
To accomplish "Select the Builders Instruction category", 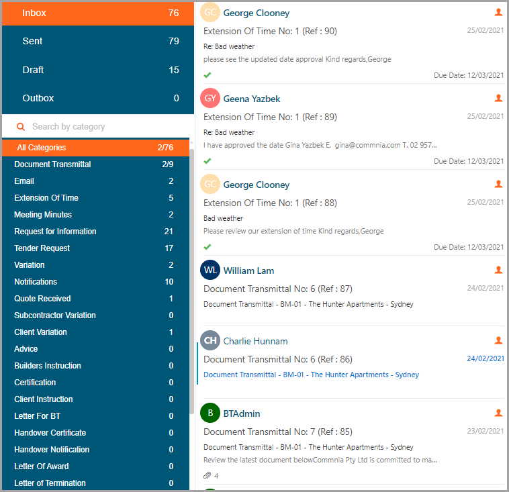I will [95, 366].
